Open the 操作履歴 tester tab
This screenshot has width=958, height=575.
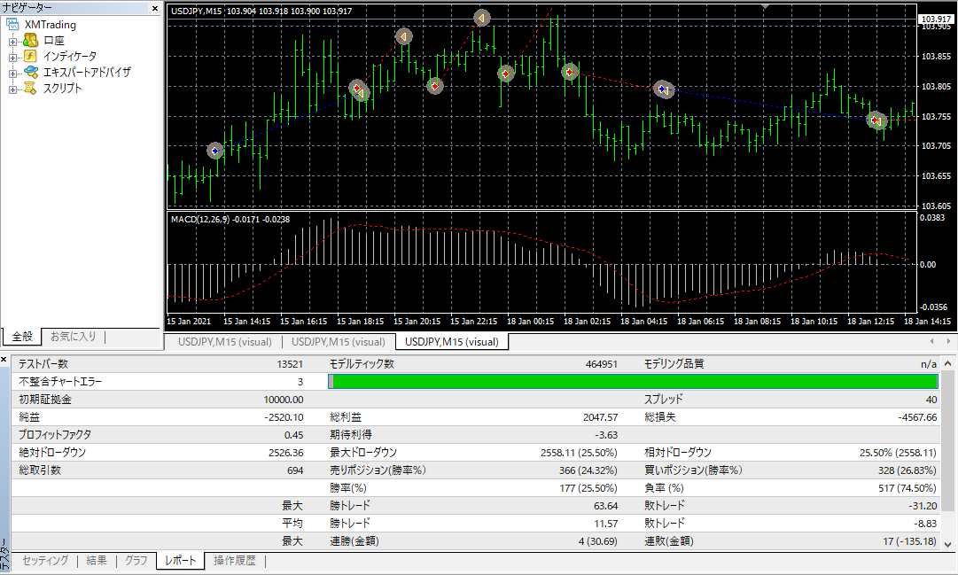[235, 560]
